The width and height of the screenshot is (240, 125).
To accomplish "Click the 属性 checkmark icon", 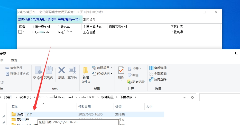I will (121, 70).
